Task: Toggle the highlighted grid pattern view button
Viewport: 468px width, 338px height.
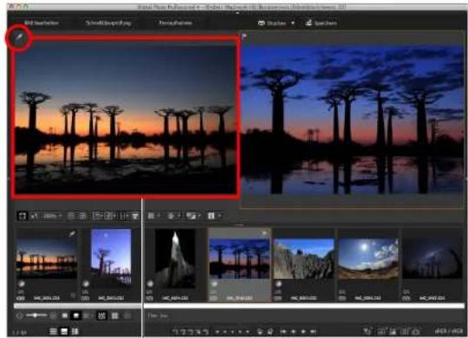Action: (101, 315)
